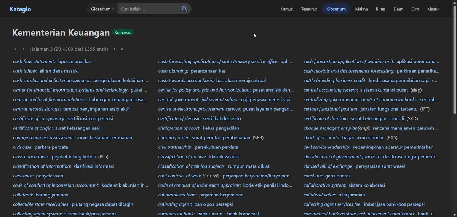457x217 pixels.
Task: Click the Kemenkeu badge
Action: (123, 32)
